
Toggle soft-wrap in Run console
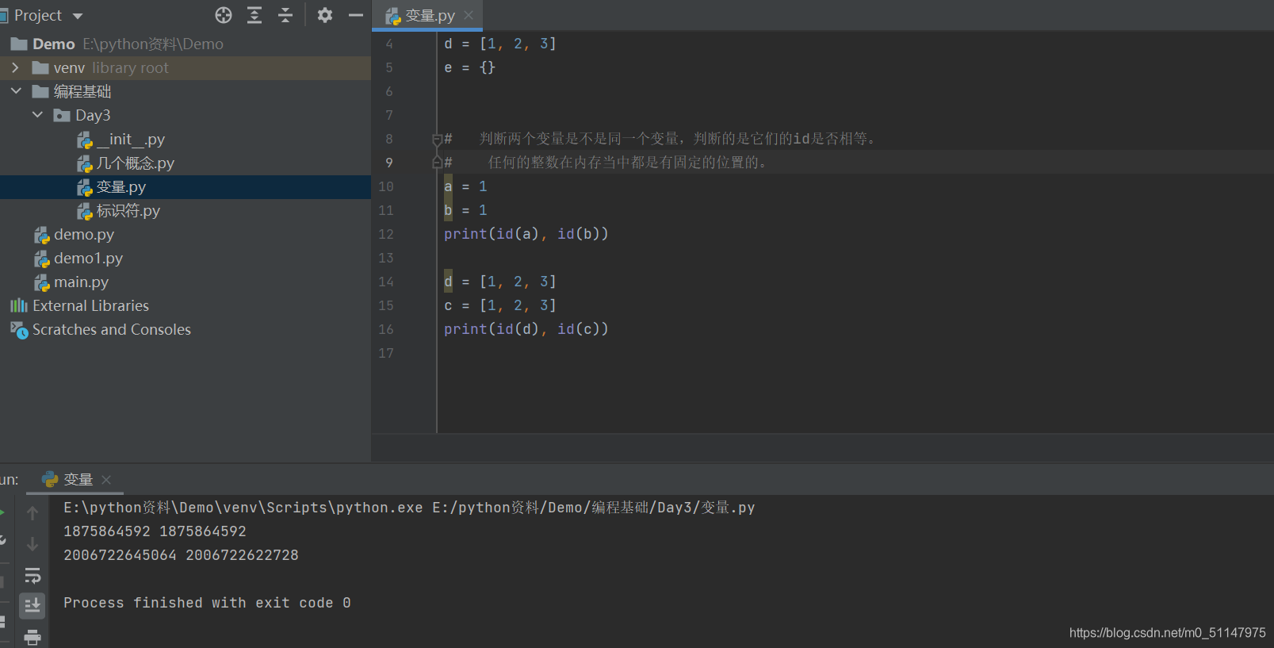33,575
